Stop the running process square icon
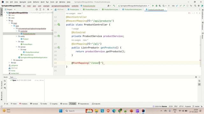Viewport: 204px width, 114px height. [x=169, y=6]
